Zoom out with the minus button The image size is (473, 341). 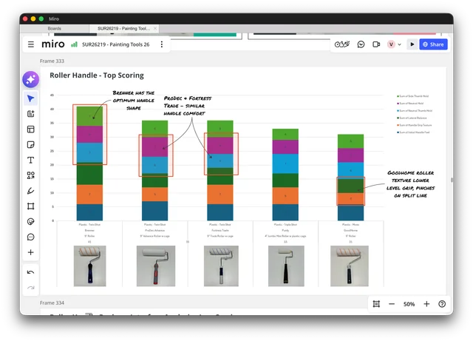coord(392,304)
